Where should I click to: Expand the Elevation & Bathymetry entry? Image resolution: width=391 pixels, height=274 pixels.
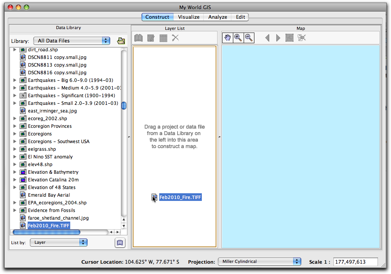click(15, 172)
